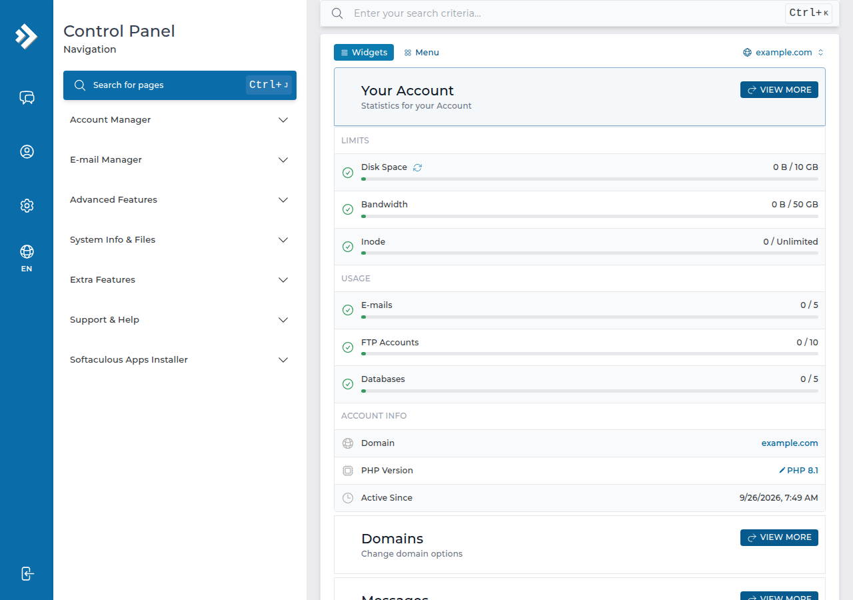Expand the Advanced Features section
853x600 pixels.
180,200
